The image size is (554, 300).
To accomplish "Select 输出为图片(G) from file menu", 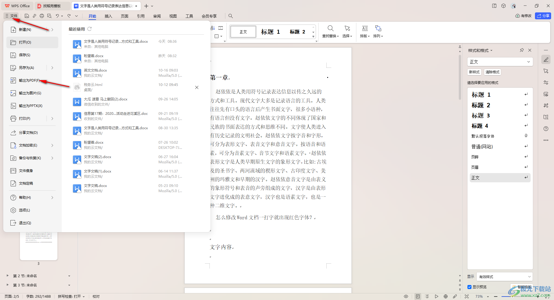I will click(x=32, y=93).
